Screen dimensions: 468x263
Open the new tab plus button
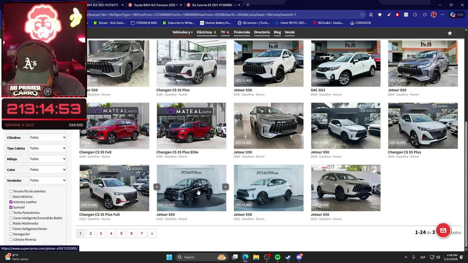click(248, 5)
